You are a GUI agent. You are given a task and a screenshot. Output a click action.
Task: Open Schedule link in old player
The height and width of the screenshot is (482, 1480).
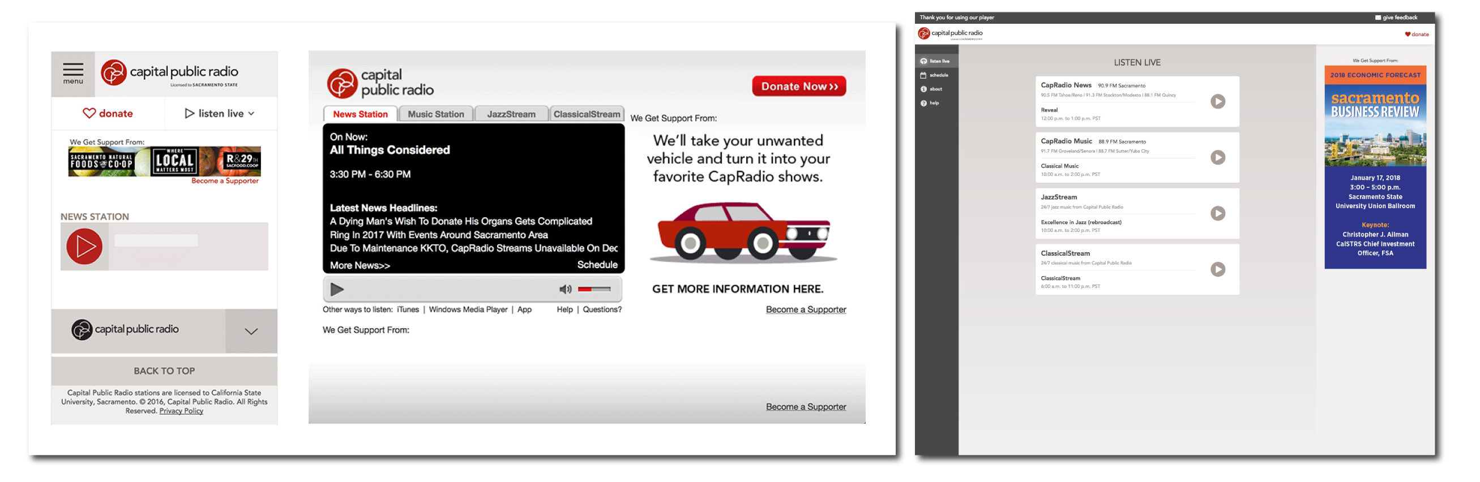tap(597, 265)
